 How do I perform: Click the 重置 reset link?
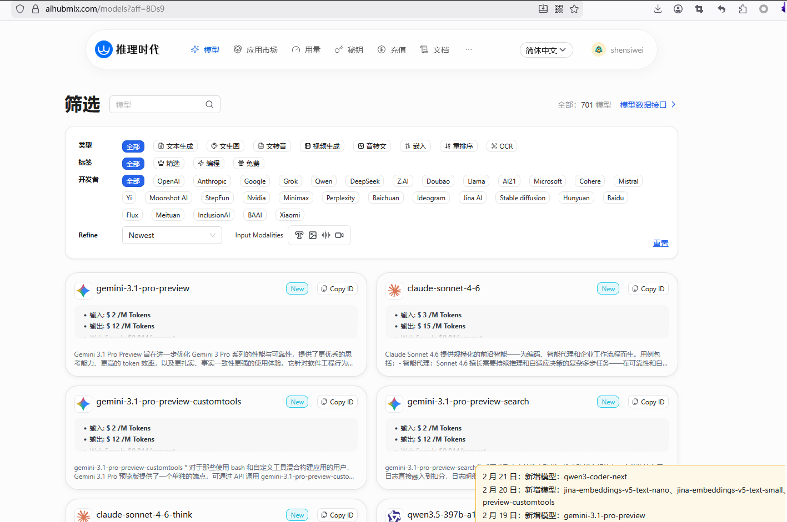pyautogui.click(x=660, y=244)
